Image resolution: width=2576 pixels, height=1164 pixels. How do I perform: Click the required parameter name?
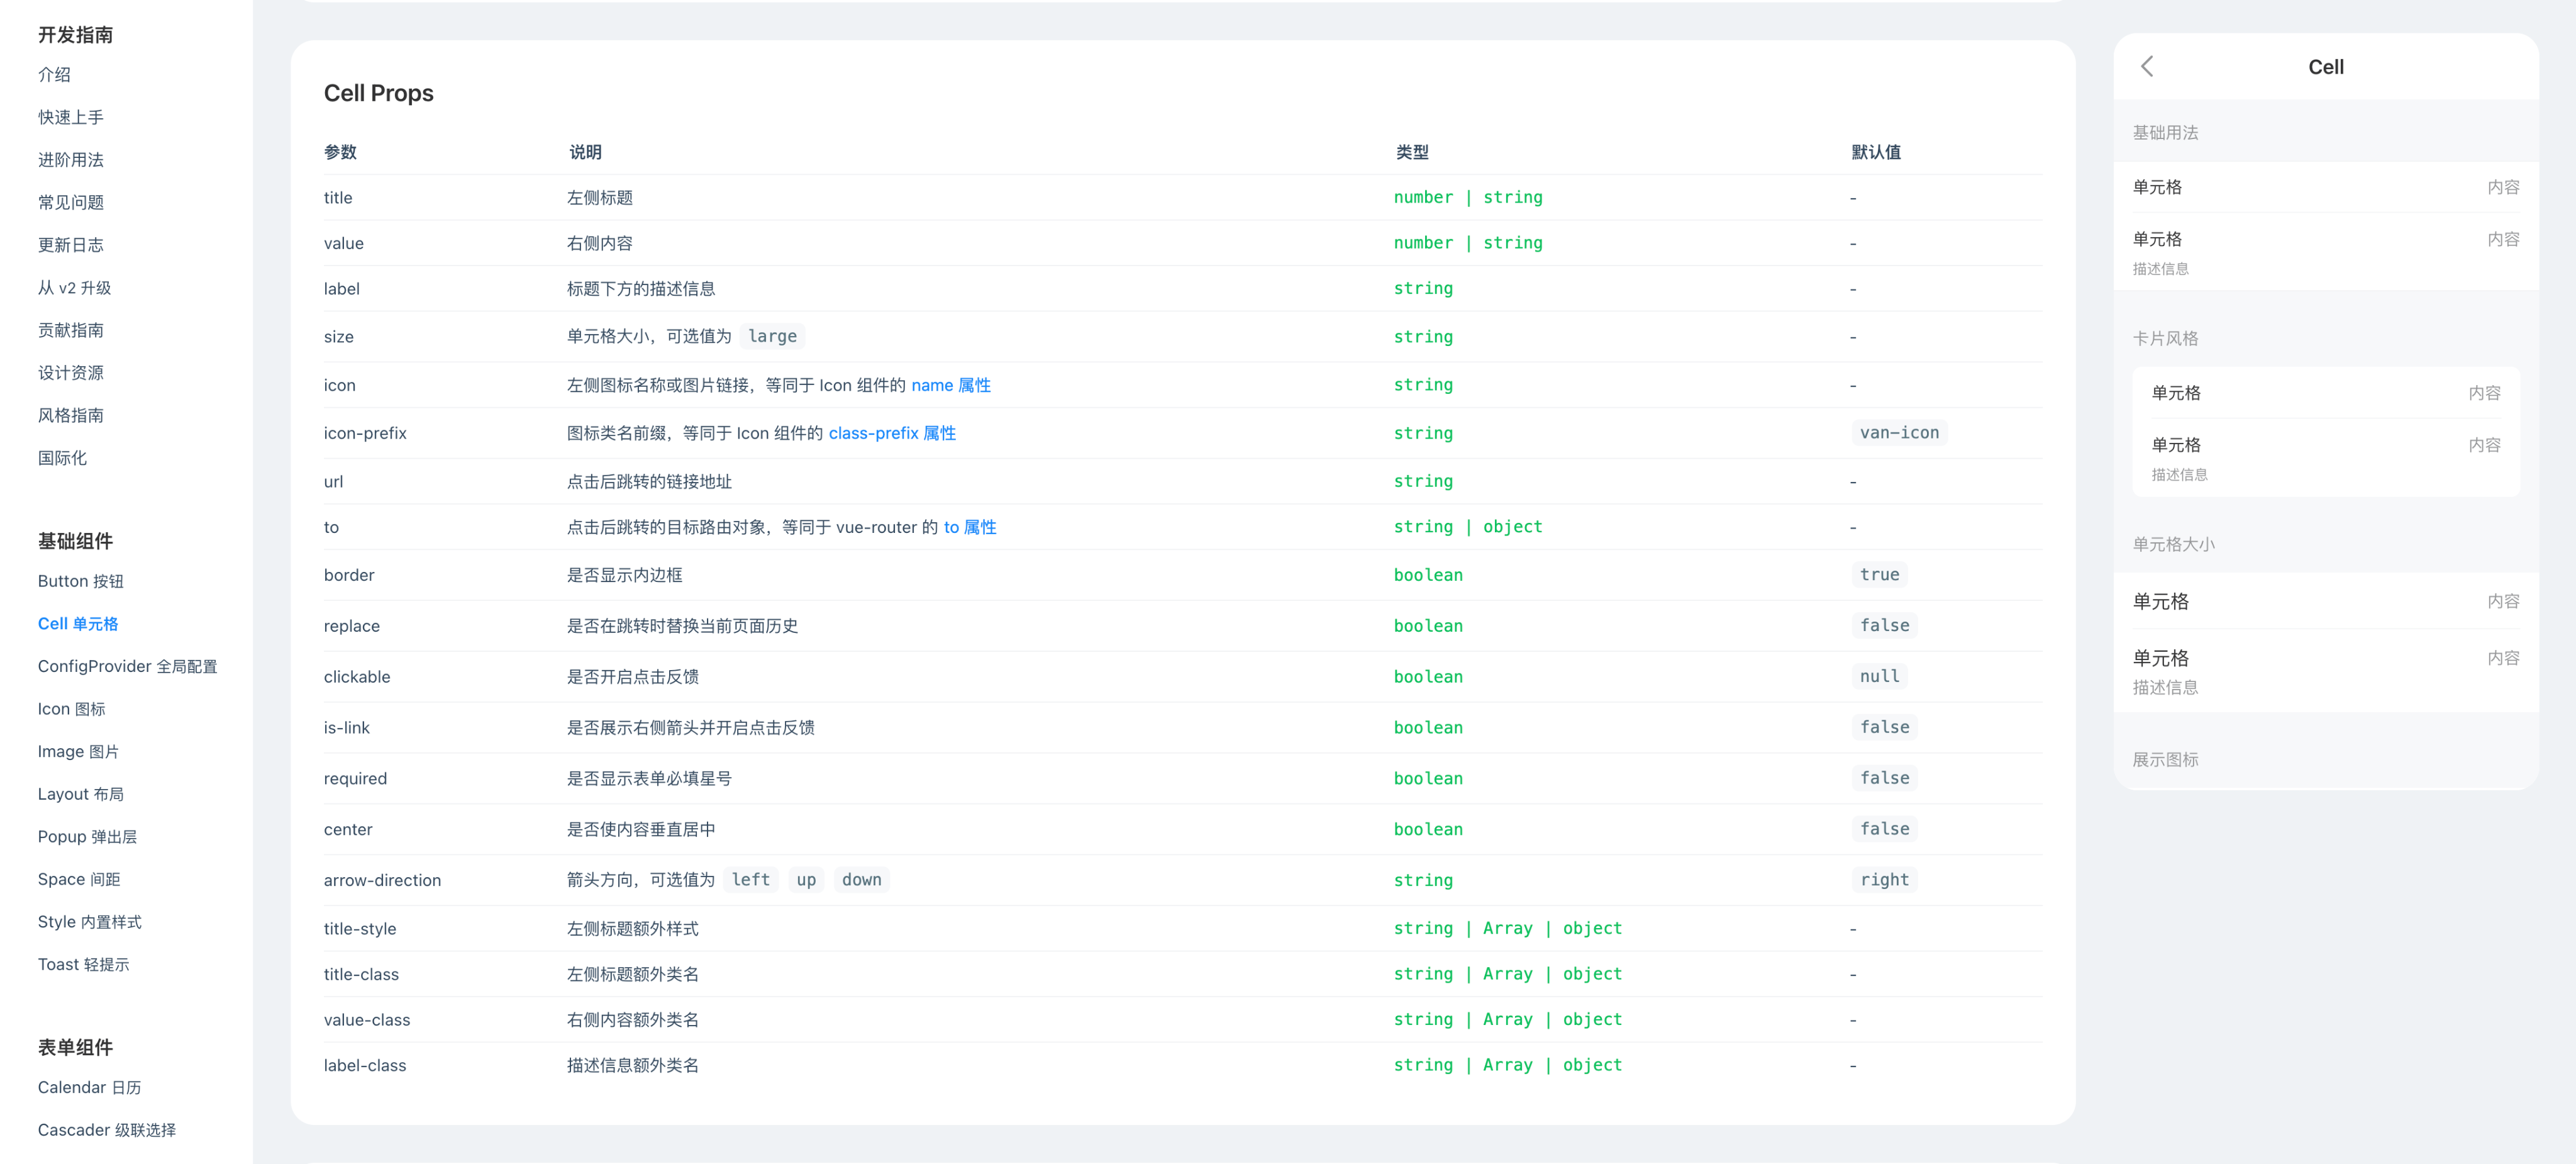tap(355, 779)
